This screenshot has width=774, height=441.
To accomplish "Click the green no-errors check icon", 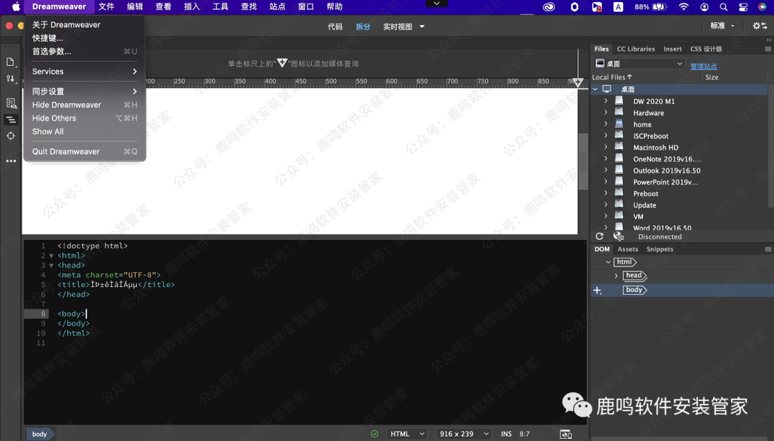I will (374, 434).
